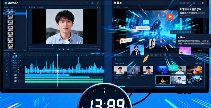Screen dimensions: 211x108
Task: Click the Autocut clip list vertical scrollbar
Action: tap(26, 15)
